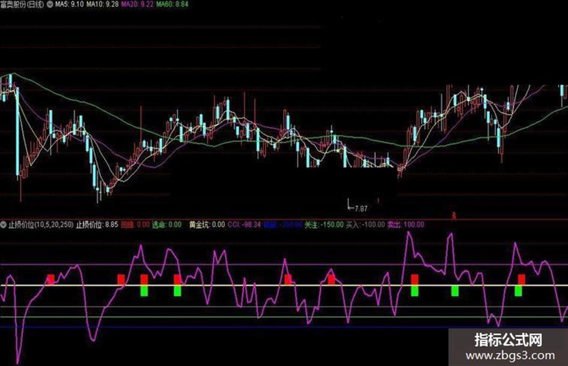This screenshot has width=568, height=366.
Task: Open the dropdown arrow beside the stock name
Action: pos(50,4)
